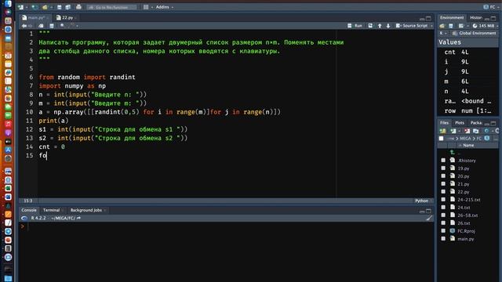Click the Run button
The image size is (502, 282).
click(355, 26)
